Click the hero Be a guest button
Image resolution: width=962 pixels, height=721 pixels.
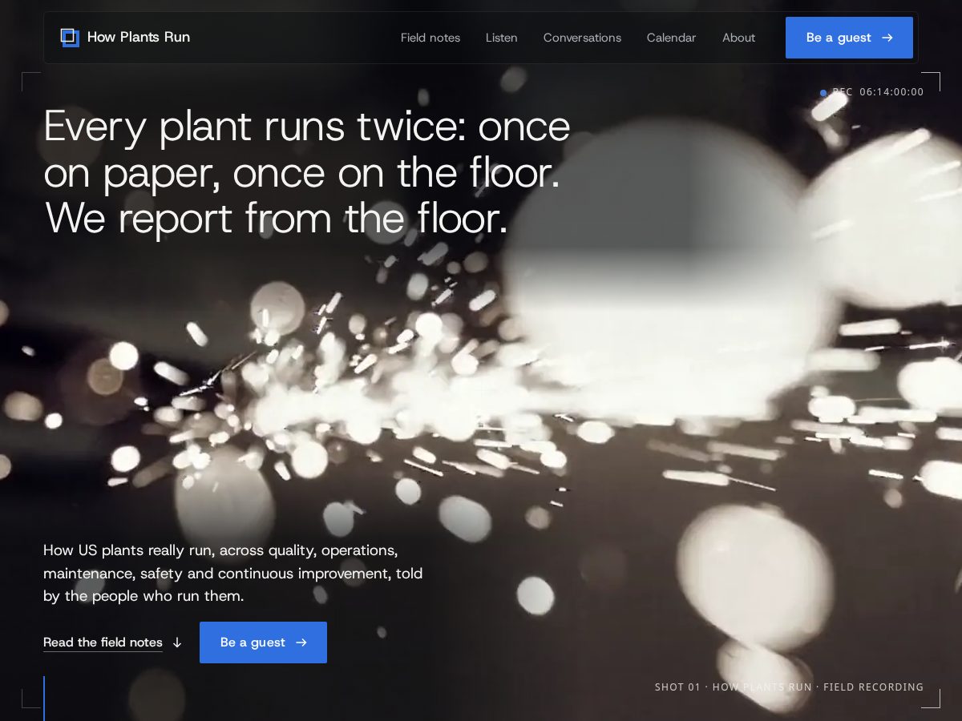click(x=263, y=642)
